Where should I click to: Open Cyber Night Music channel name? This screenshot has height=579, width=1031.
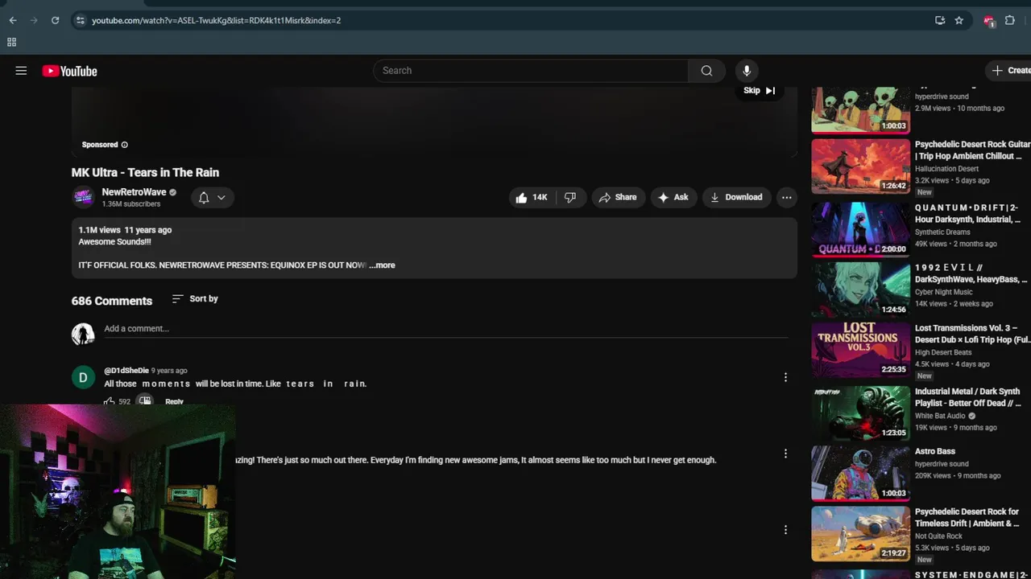click(944, 292)
